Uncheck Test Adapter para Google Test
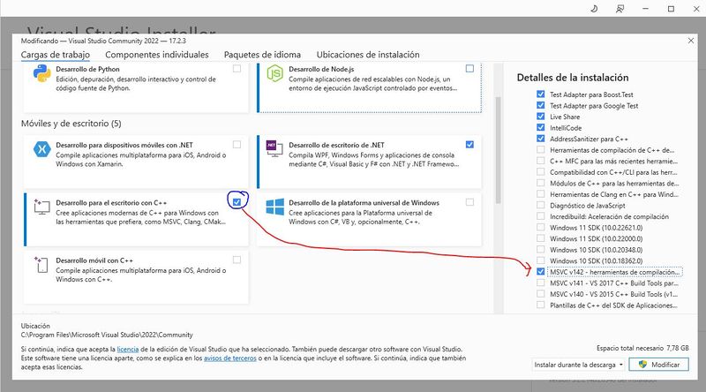Image resolution: width=706 pixels, height=392 pixels. pyautogui.click(x=541, y=105)
